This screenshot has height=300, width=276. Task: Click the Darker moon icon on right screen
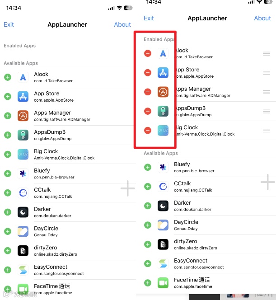pos(163,206)
